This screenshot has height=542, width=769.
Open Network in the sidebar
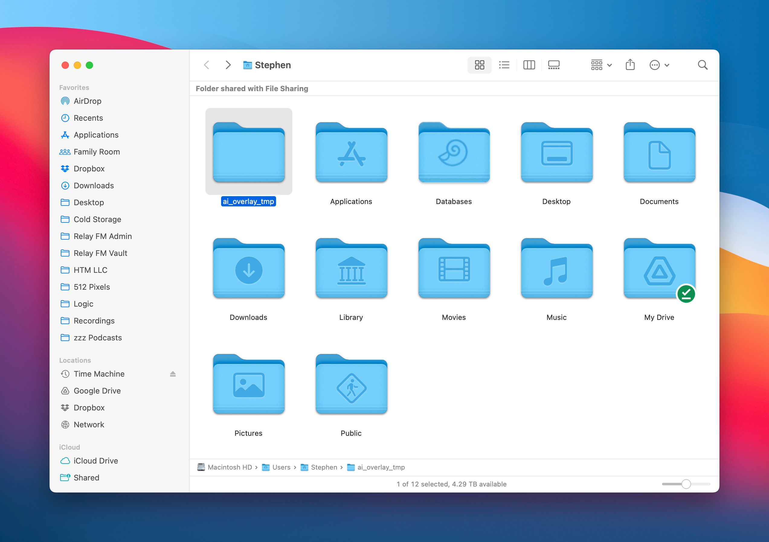[x=119, y=425]
